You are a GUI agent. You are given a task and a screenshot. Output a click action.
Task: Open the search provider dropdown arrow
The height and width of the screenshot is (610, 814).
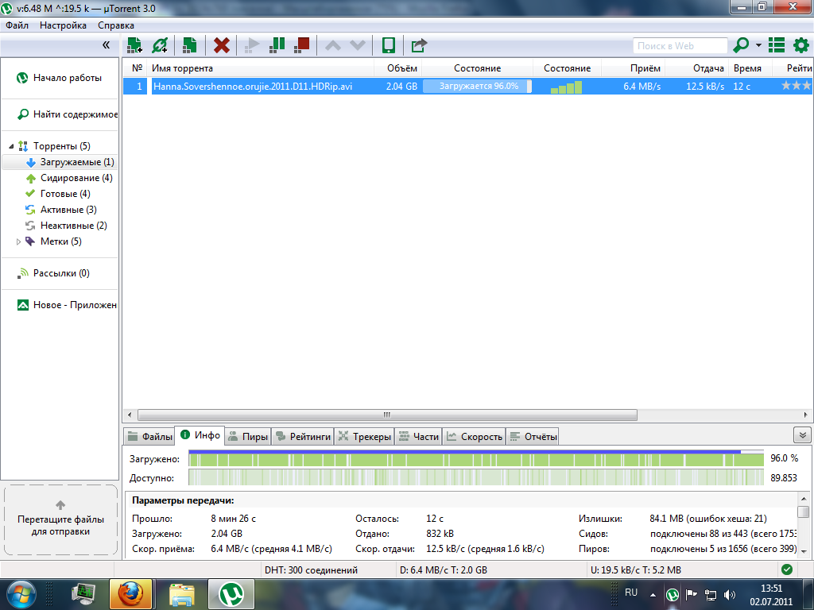pos(758,45)
